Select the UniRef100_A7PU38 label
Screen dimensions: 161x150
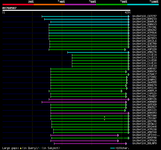pos(144,130)
